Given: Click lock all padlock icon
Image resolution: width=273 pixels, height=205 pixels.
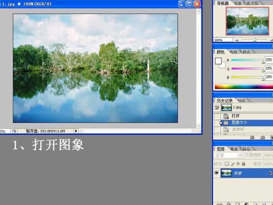Looking at the screenshot, I should tap(244, 164).
